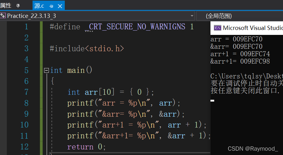The height and width of the screenshot is (155, 283).
Task: Pin the 源.c tab
Action: pos(51,6)
